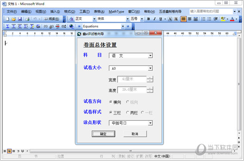Save the document with floppy icon

pos(20,19)
